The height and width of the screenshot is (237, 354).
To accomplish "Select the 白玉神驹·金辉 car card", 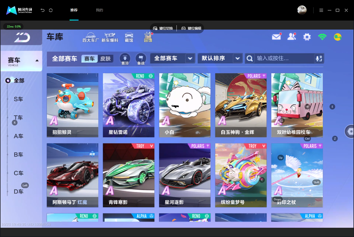I will (241, 105).
